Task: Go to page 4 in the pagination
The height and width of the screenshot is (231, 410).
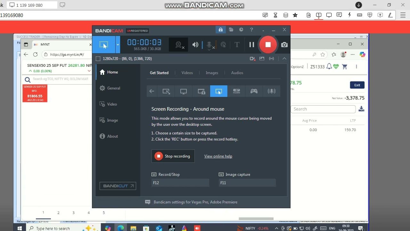Action: [x=89, y=213]
